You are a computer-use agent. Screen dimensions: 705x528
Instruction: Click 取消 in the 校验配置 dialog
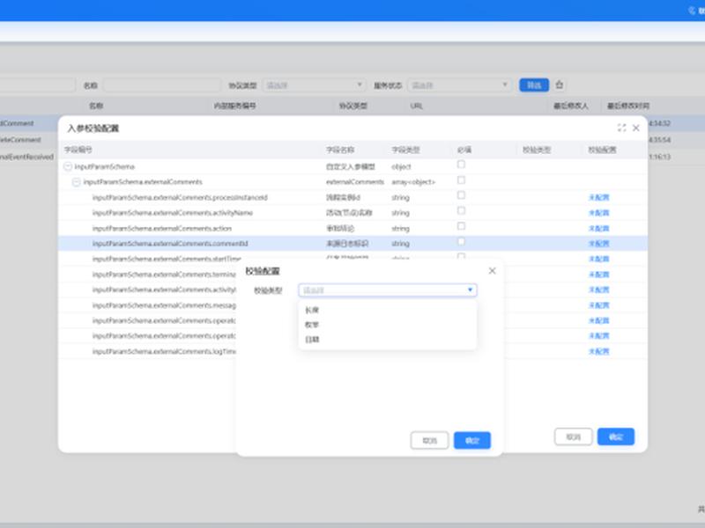(x=429, y=441)
